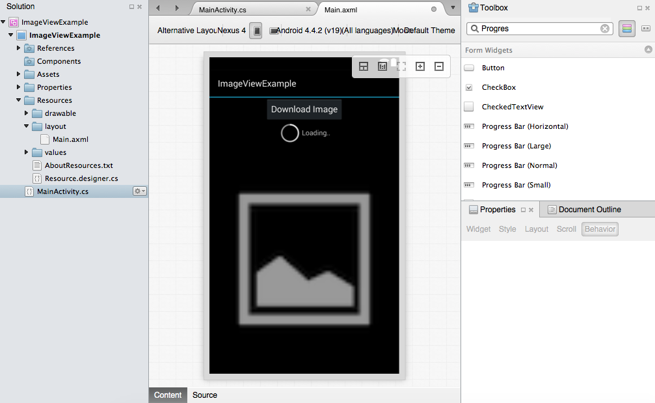Close the Properties panel
This screenshot has width=655, height=403.
(x=531, y=210)
